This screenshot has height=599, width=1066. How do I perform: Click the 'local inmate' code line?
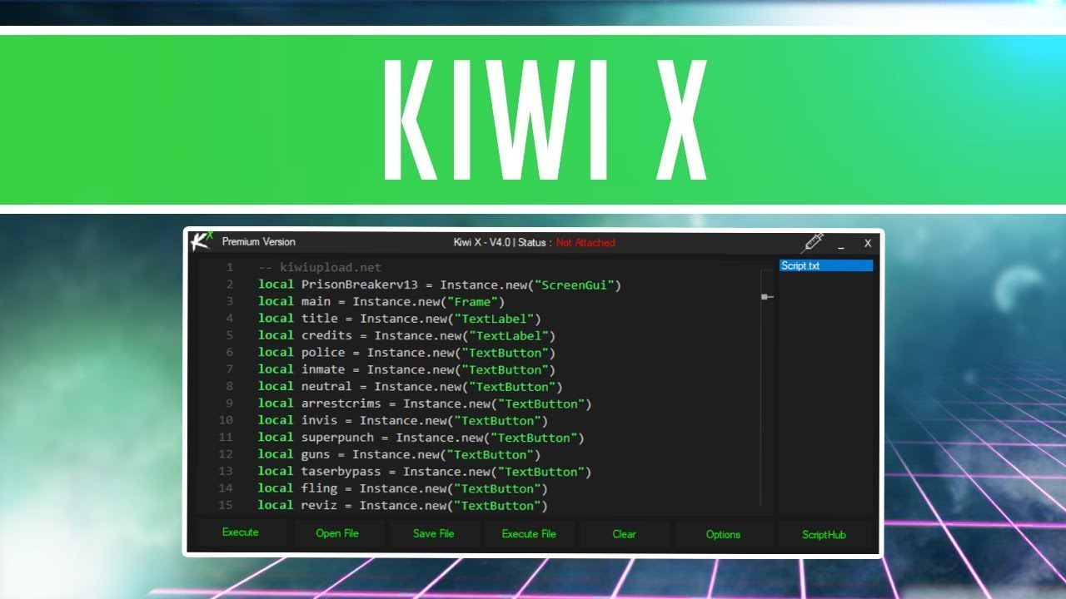pyautogui.click(x=406, y=369)
